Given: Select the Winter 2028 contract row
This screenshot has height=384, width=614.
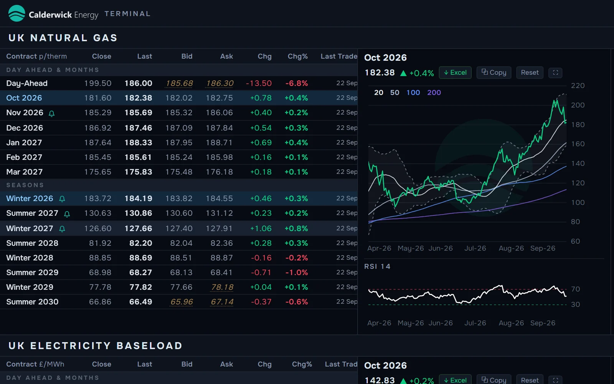Looking at the screenshot, I should (179, 258).
